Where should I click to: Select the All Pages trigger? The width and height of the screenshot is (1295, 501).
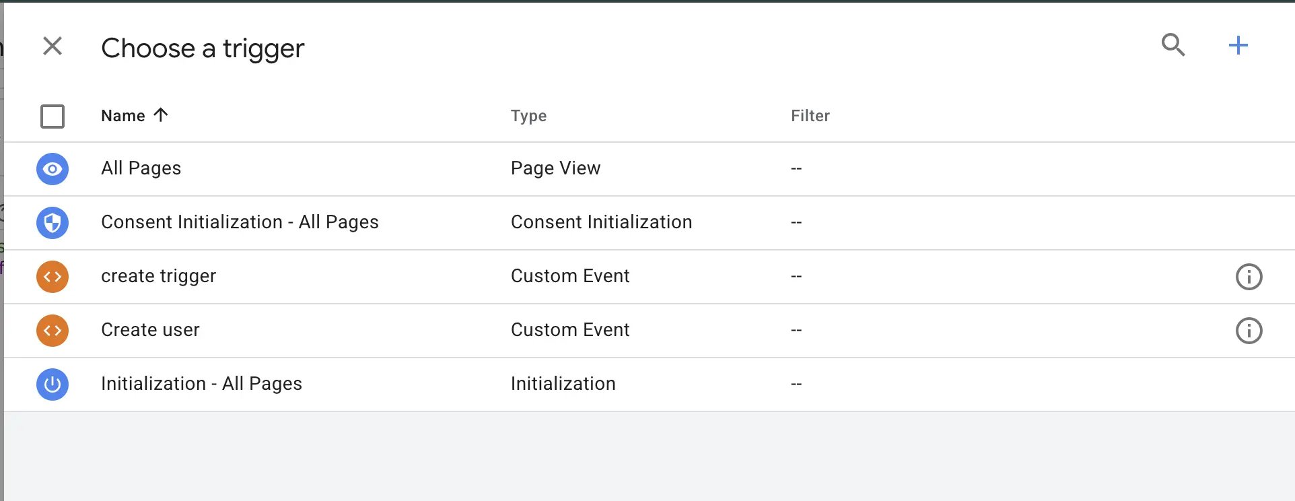click(650, 169)
